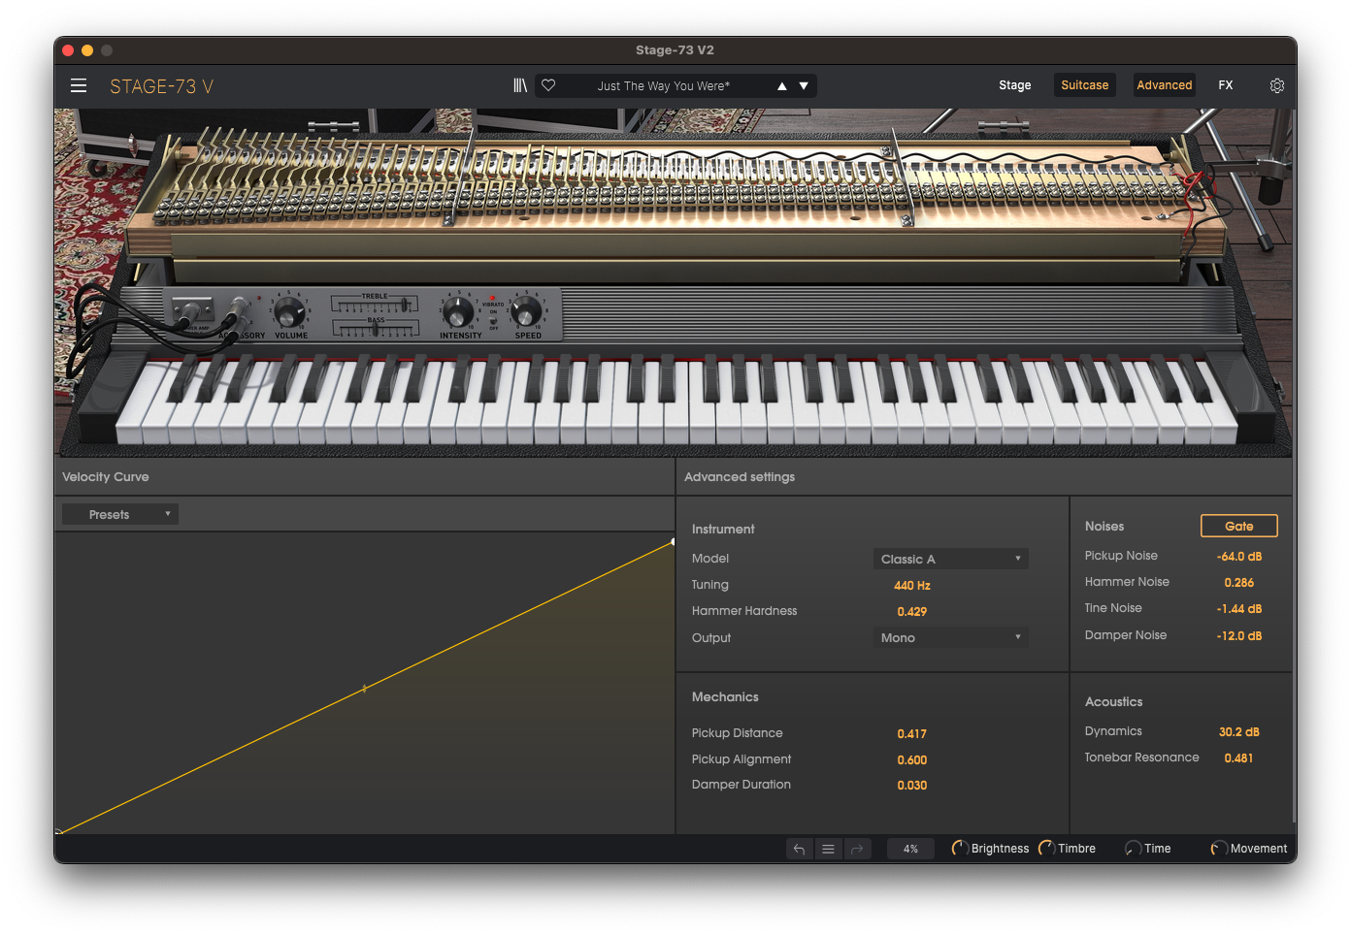Open the Model dropdown showing Classic A
This screenshot has height=935, width=1351.
pos(951,559)
